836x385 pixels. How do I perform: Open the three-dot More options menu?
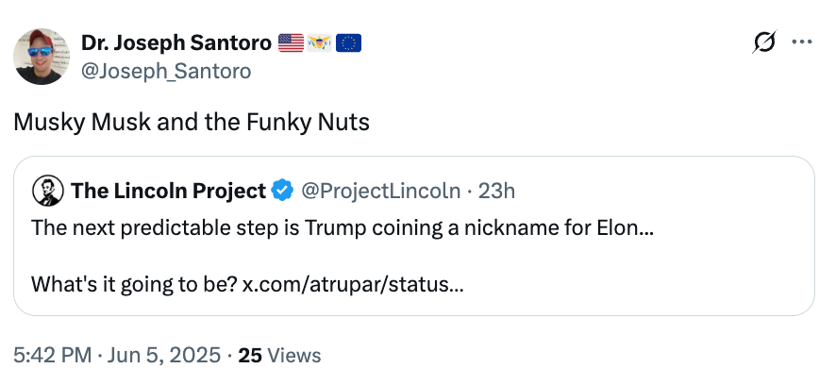pos(801,42)
